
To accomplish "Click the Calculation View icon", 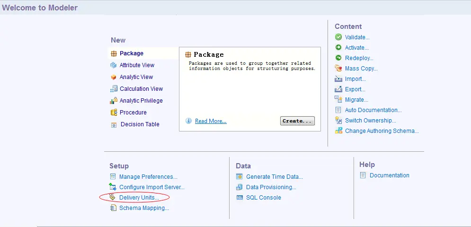I will coord(114,89).
